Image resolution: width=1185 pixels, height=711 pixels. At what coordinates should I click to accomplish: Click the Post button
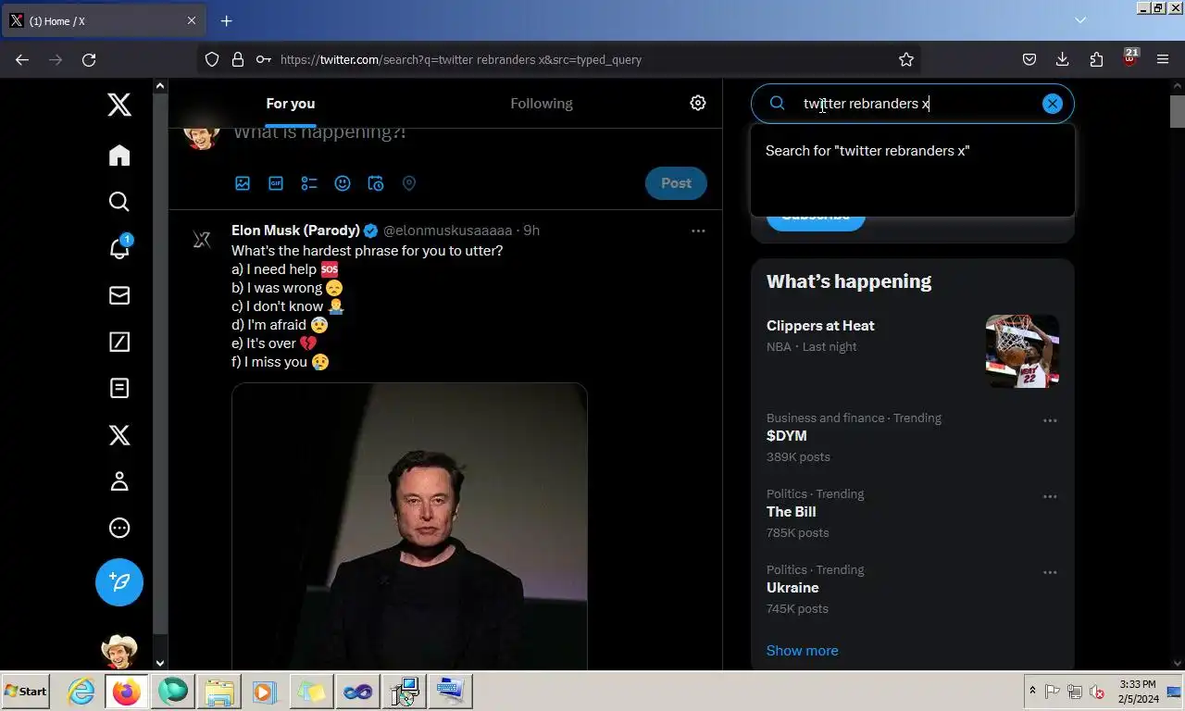click(676, 183)
